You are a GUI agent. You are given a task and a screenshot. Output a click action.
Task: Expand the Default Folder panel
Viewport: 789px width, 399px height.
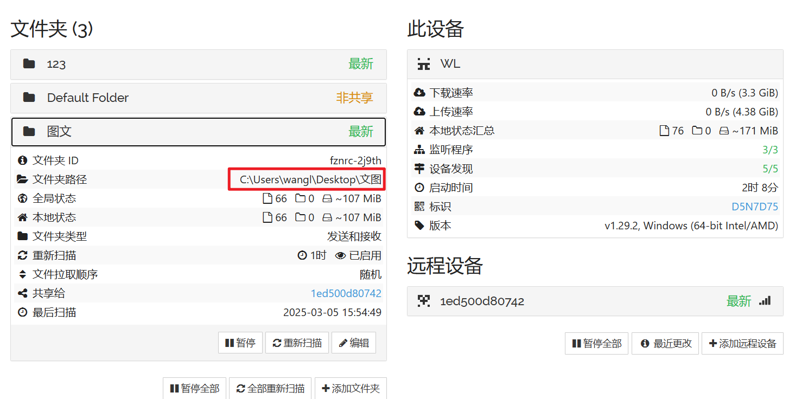click(199, 98)
